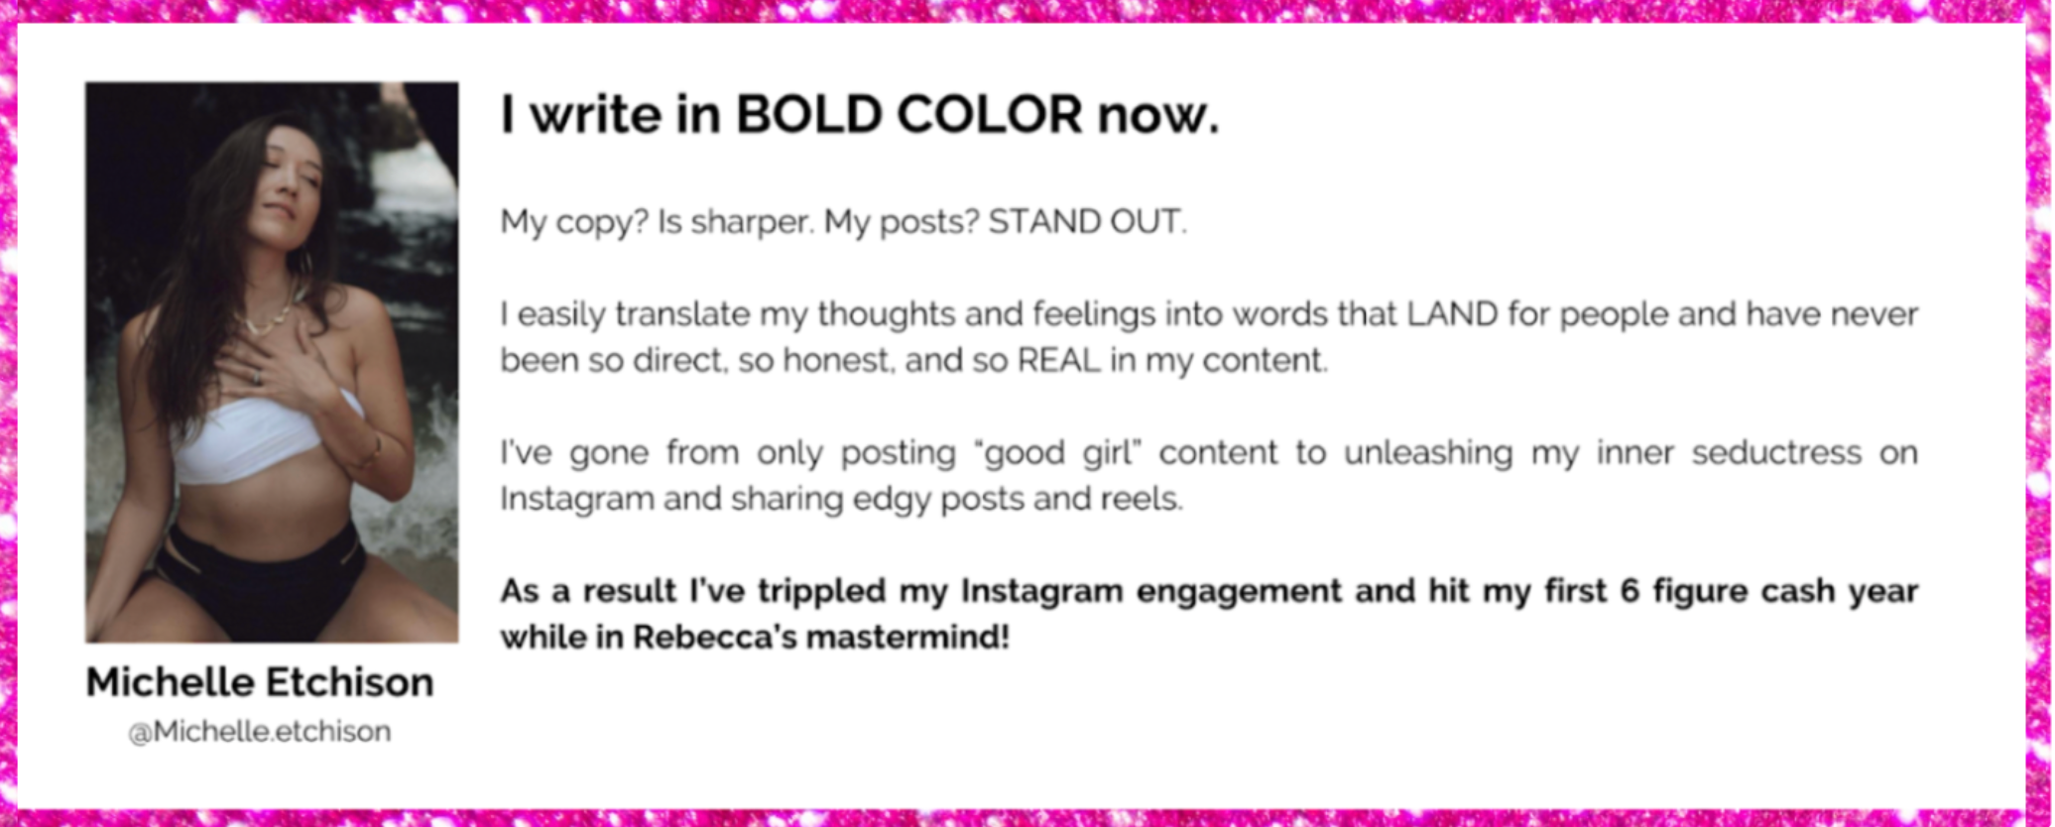2055x827 pixels.
Task: Click the bold phrase "Rebecca's mastermind!"
Action: click(821, 637)
